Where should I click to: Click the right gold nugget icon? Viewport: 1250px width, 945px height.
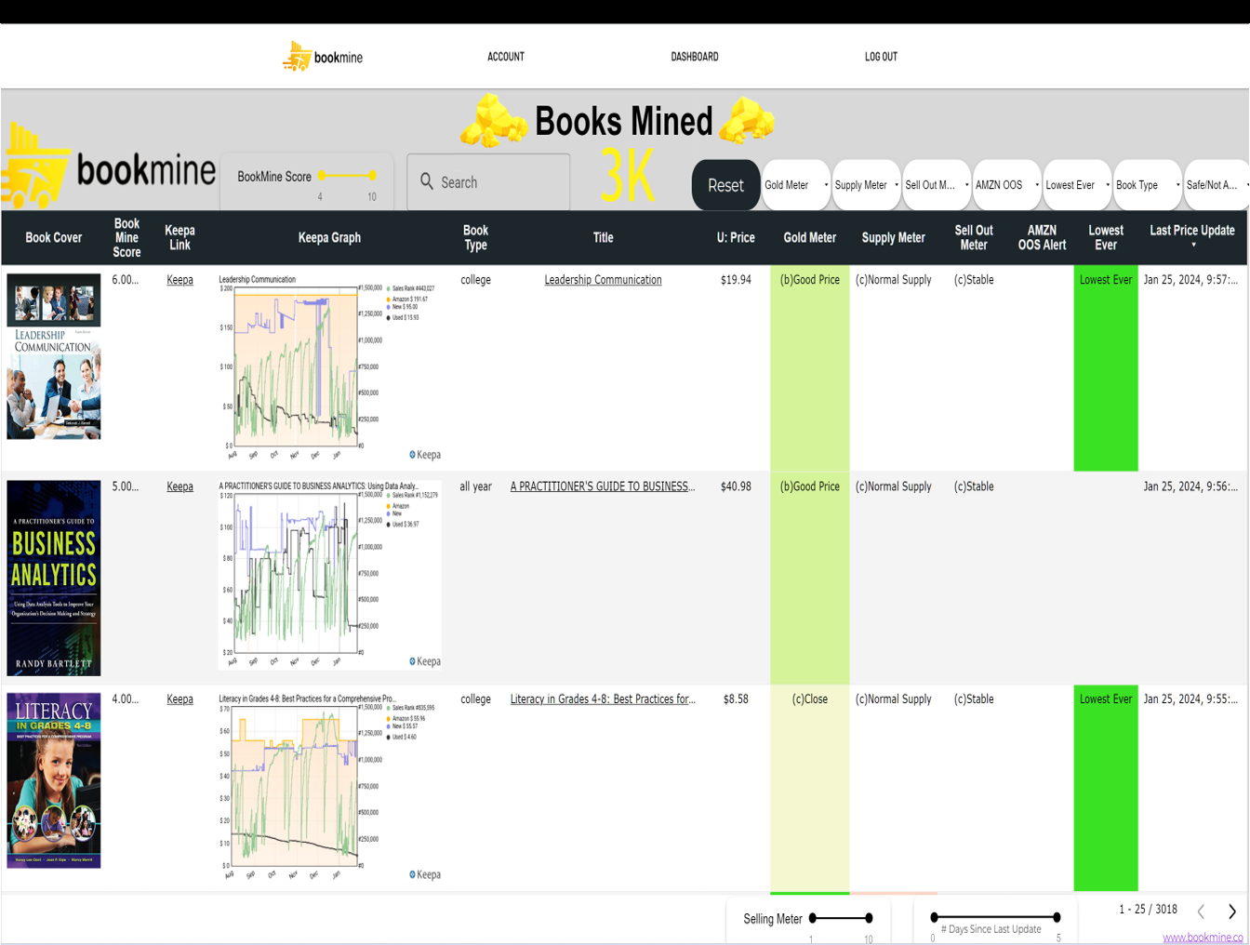[x=747, y=121]
